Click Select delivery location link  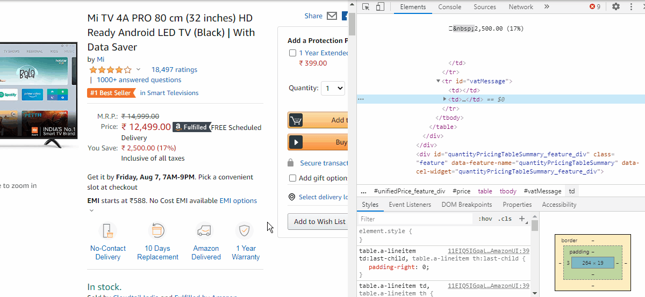pos(324,197)
